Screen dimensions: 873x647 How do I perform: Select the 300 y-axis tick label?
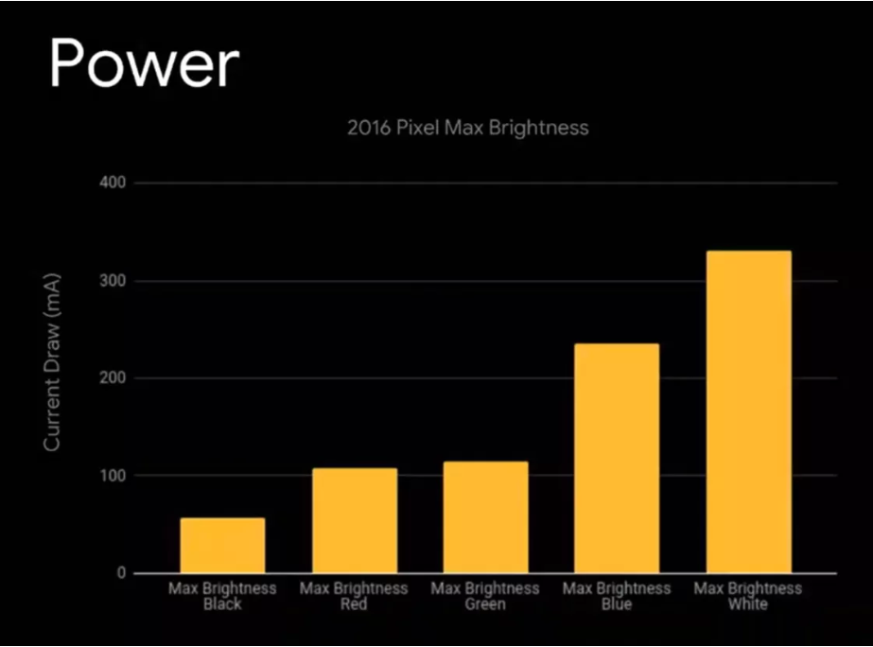pos(113,281)
